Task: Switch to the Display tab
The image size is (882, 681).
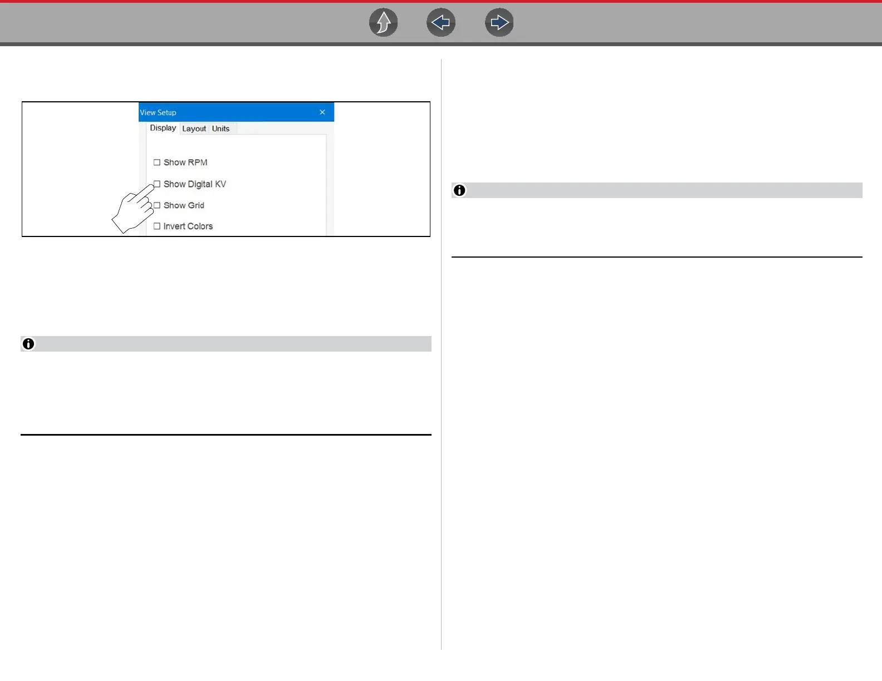Action: click(163, 128)
